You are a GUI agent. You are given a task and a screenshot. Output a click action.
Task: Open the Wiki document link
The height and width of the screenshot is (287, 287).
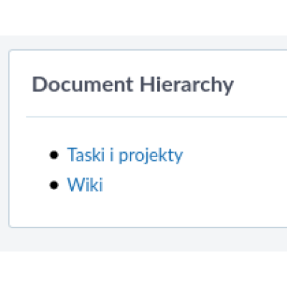coord(85,184)
